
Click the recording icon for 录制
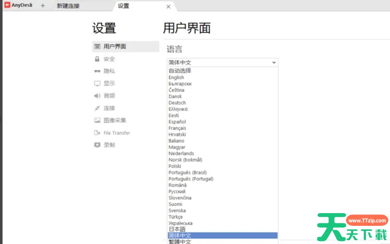pyautogui.click(x=97, y=145)
